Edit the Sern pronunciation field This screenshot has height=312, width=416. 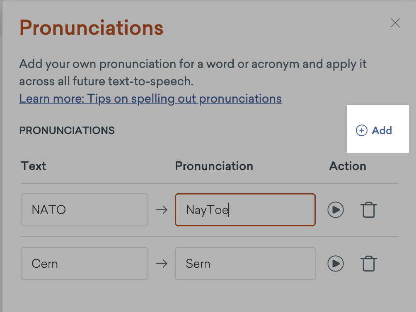click(x=245, y=264)
